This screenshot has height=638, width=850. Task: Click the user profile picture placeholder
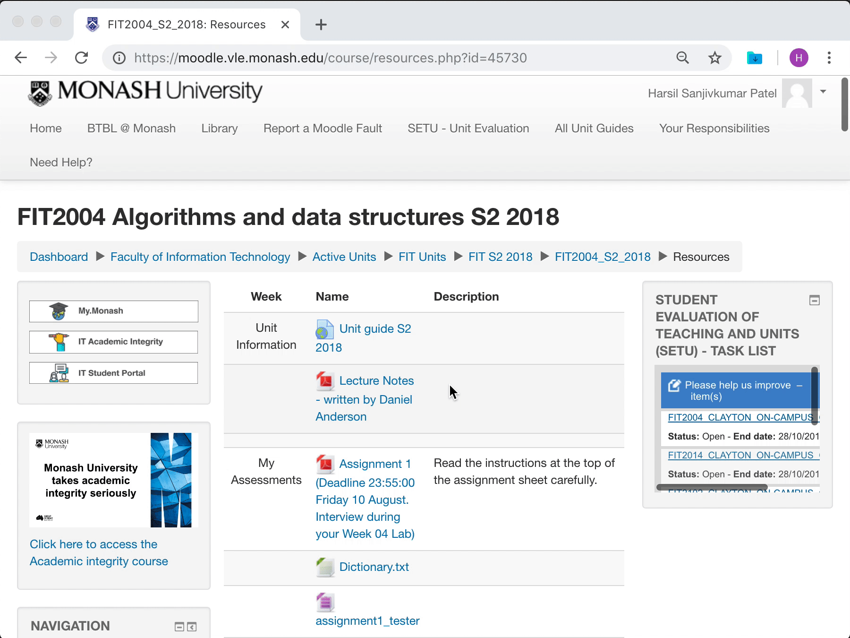[x=797, y=93]
